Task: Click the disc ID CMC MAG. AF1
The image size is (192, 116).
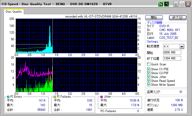Action: coord(170,30)
